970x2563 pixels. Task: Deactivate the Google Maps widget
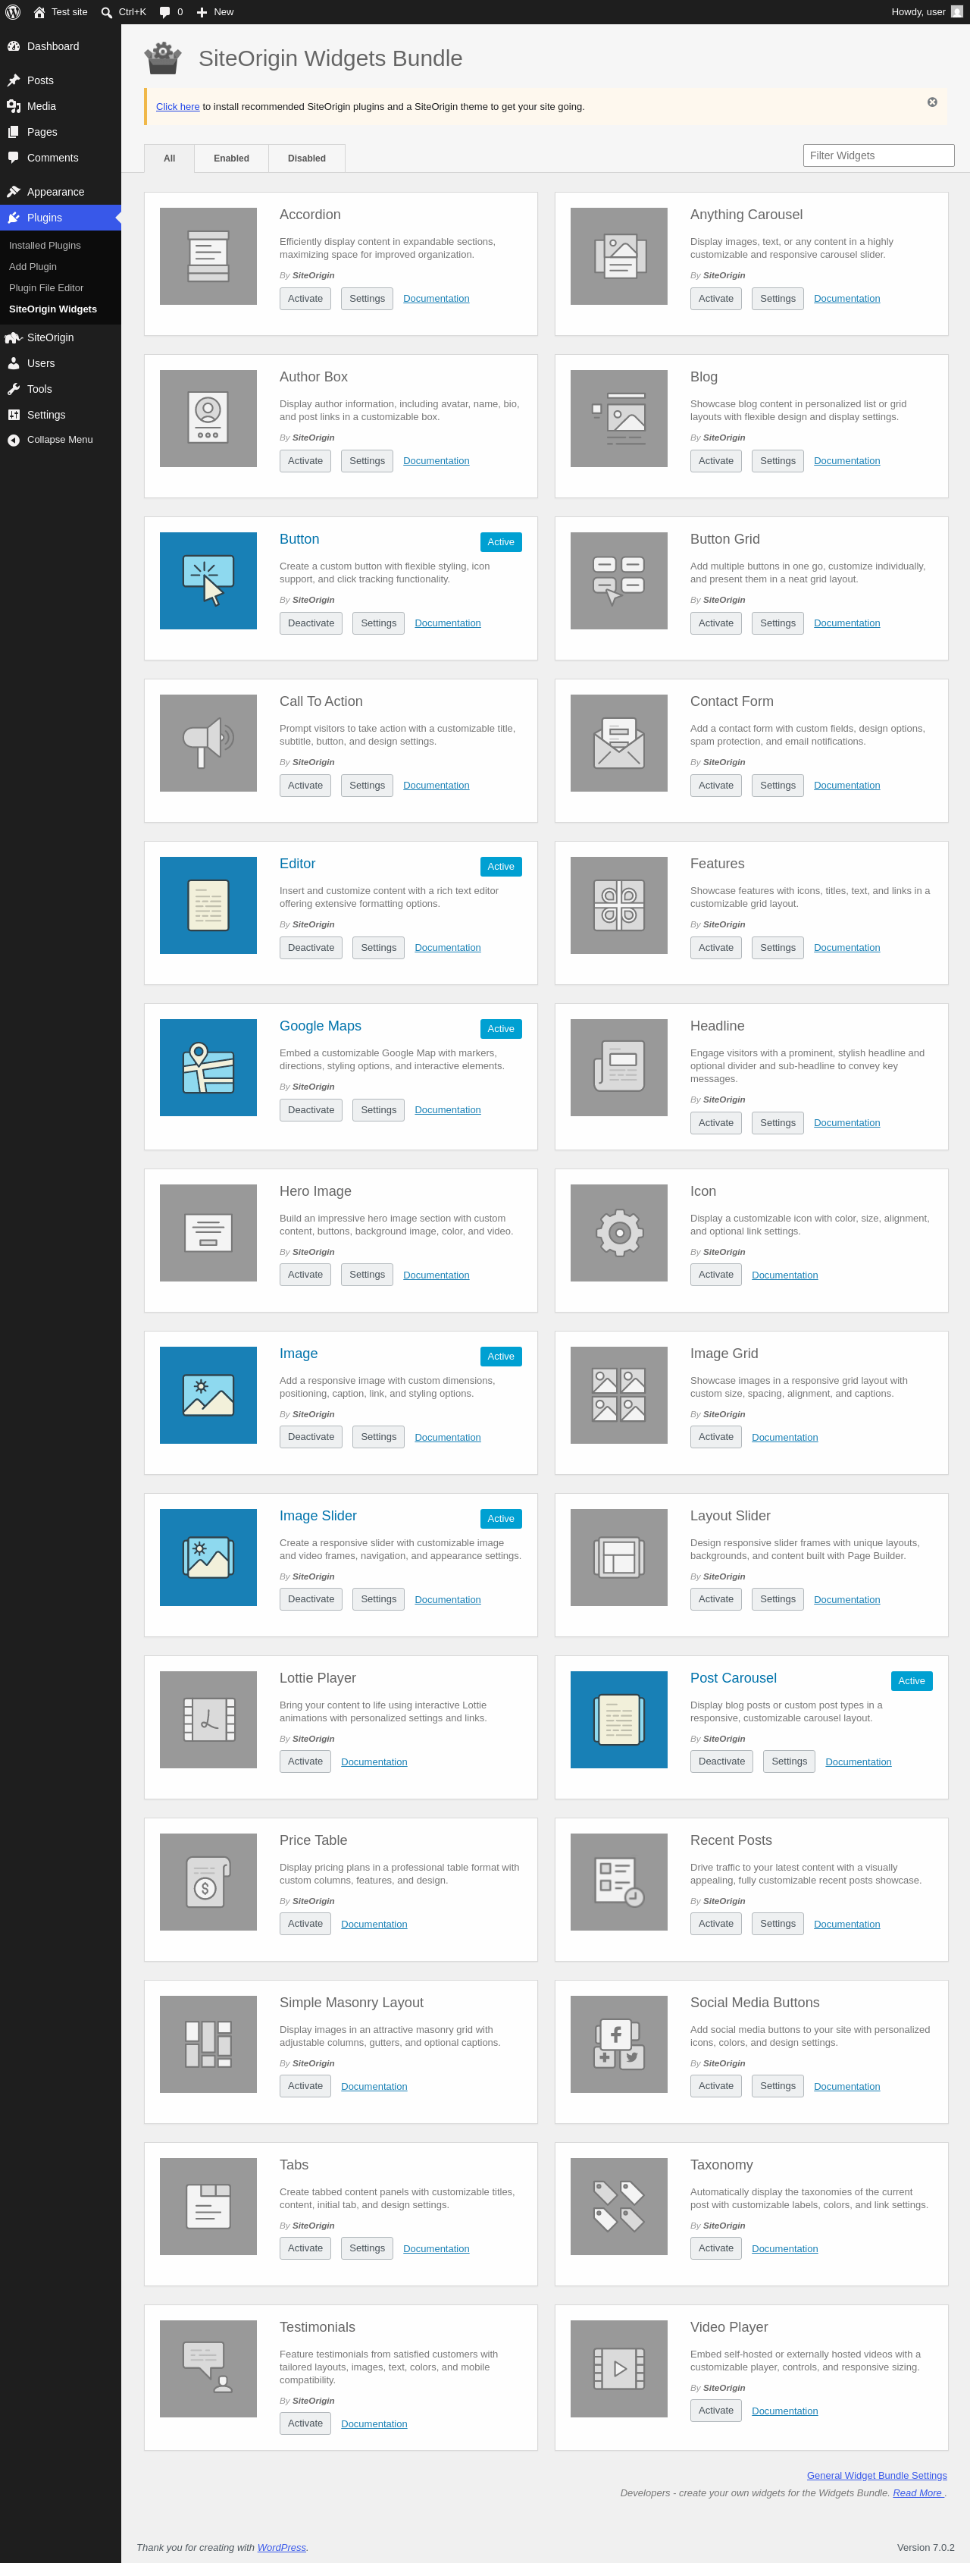click(x=311, y=1109)
